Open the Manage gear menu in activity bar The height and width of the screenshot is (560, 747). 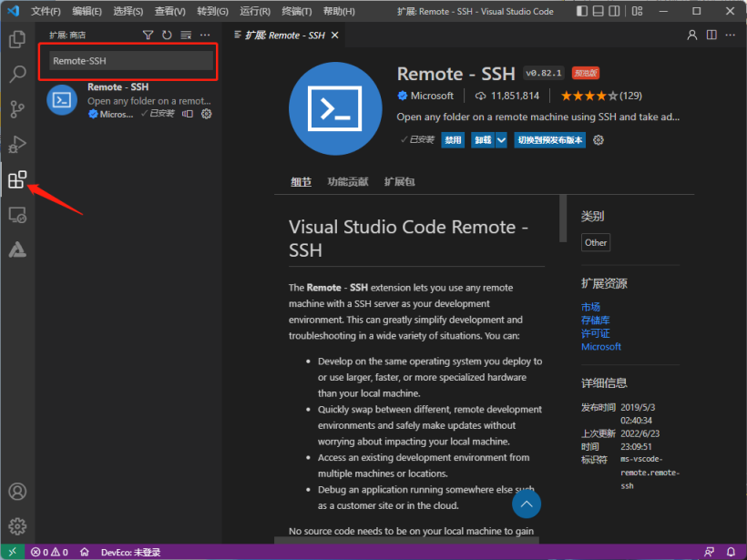(x=17, y=526)
